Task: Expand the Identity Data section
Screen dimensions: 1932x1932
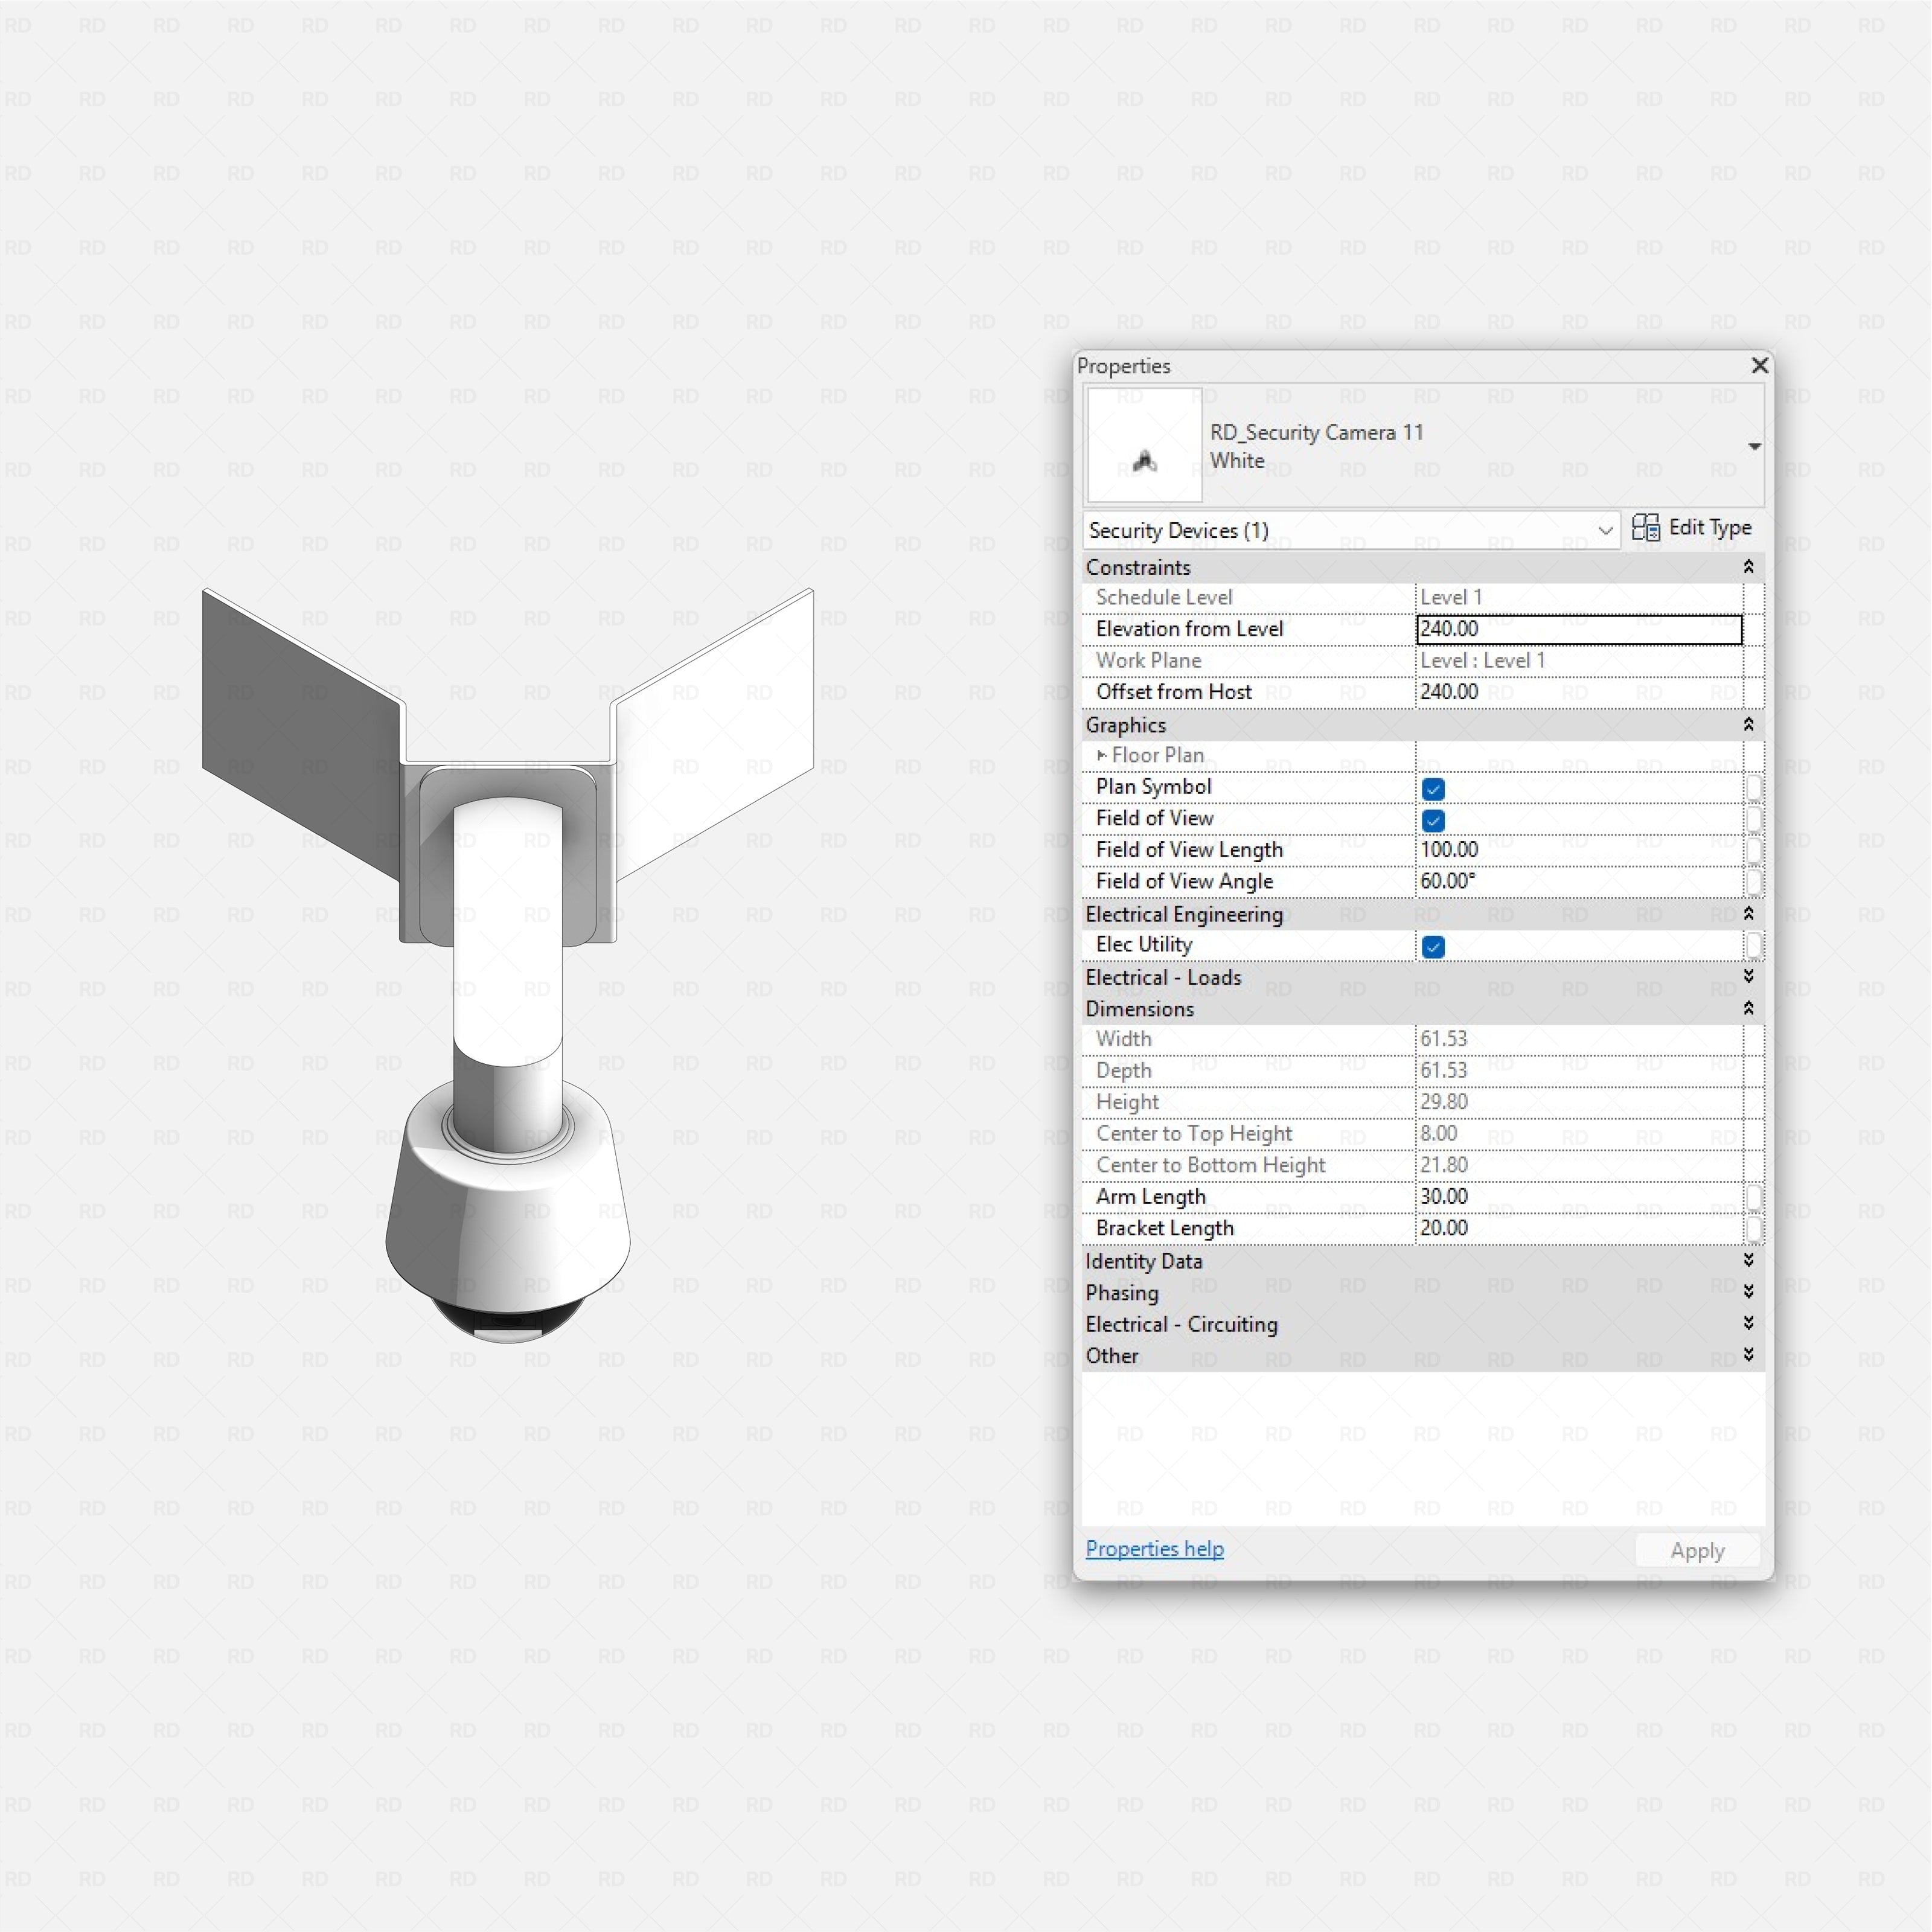Action: tap(1748, 1261)
